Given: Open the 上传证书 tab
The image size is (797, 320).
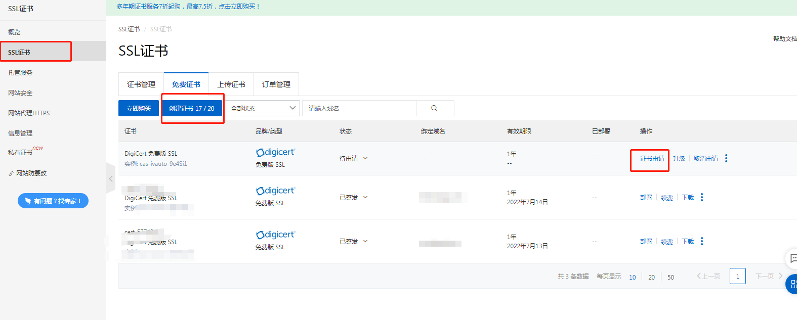Looking at the screenshot, I should (231, 84).
